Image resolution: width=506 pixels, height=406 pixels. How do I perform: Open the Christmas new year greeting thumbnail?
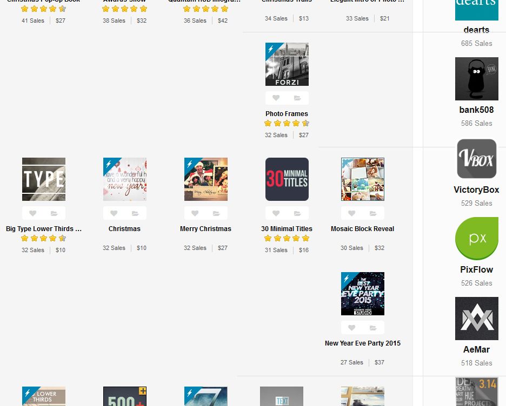point(124,179)
